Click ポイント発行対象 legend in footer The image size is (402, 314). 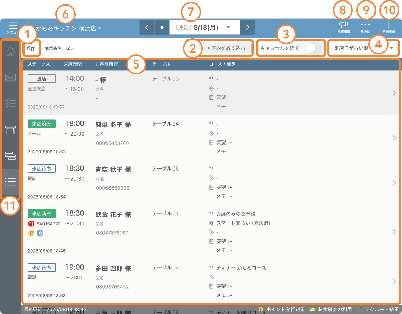tap(282, 310)
